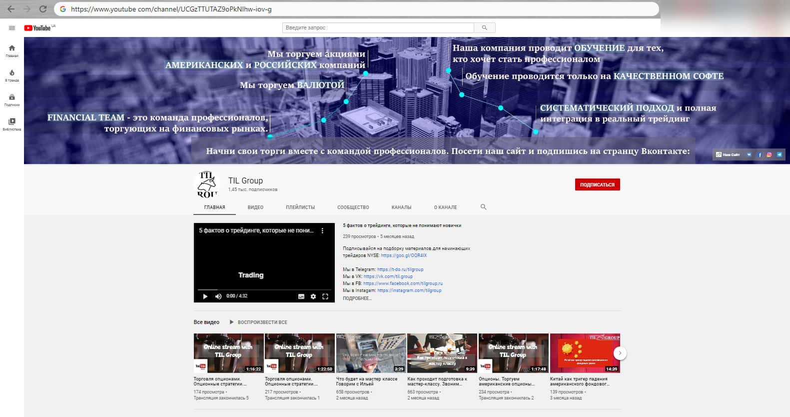Screen dimensions: 790x417
Task: Open the 3:29 video thumbnail
Action: (371, 353)
